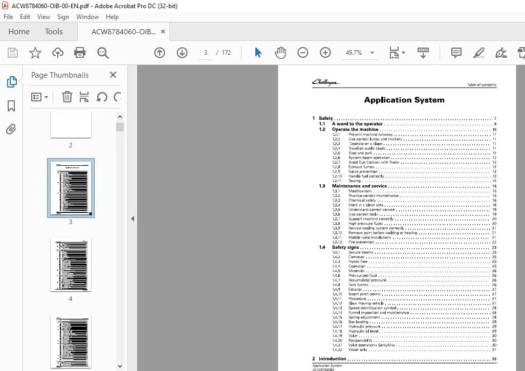
Task: Click the 'Fire prevention' entry
Action: 414,242
